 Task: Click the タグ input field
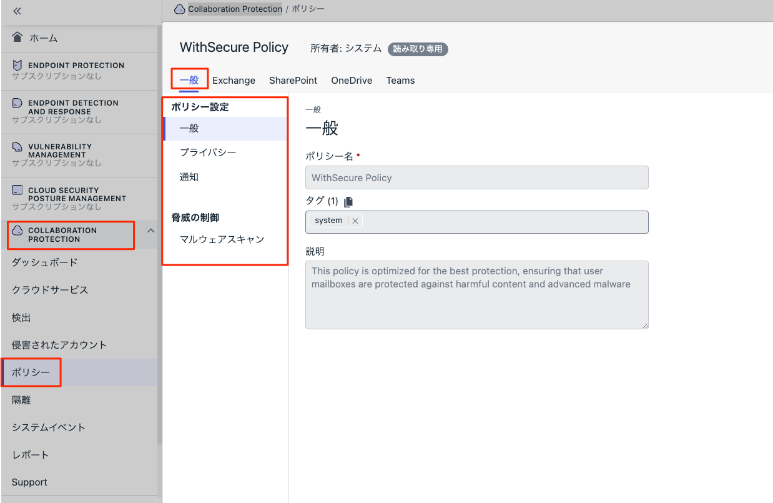[x=477, y=222]
